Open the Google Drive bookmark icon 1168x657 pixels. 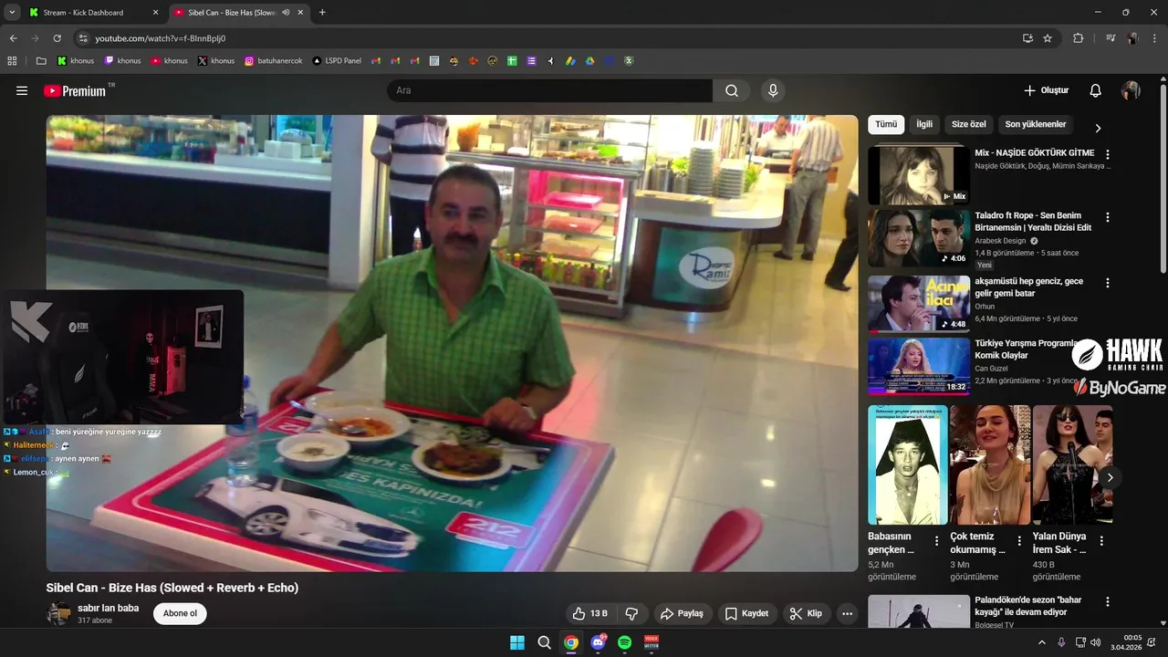tap(589, 61)
